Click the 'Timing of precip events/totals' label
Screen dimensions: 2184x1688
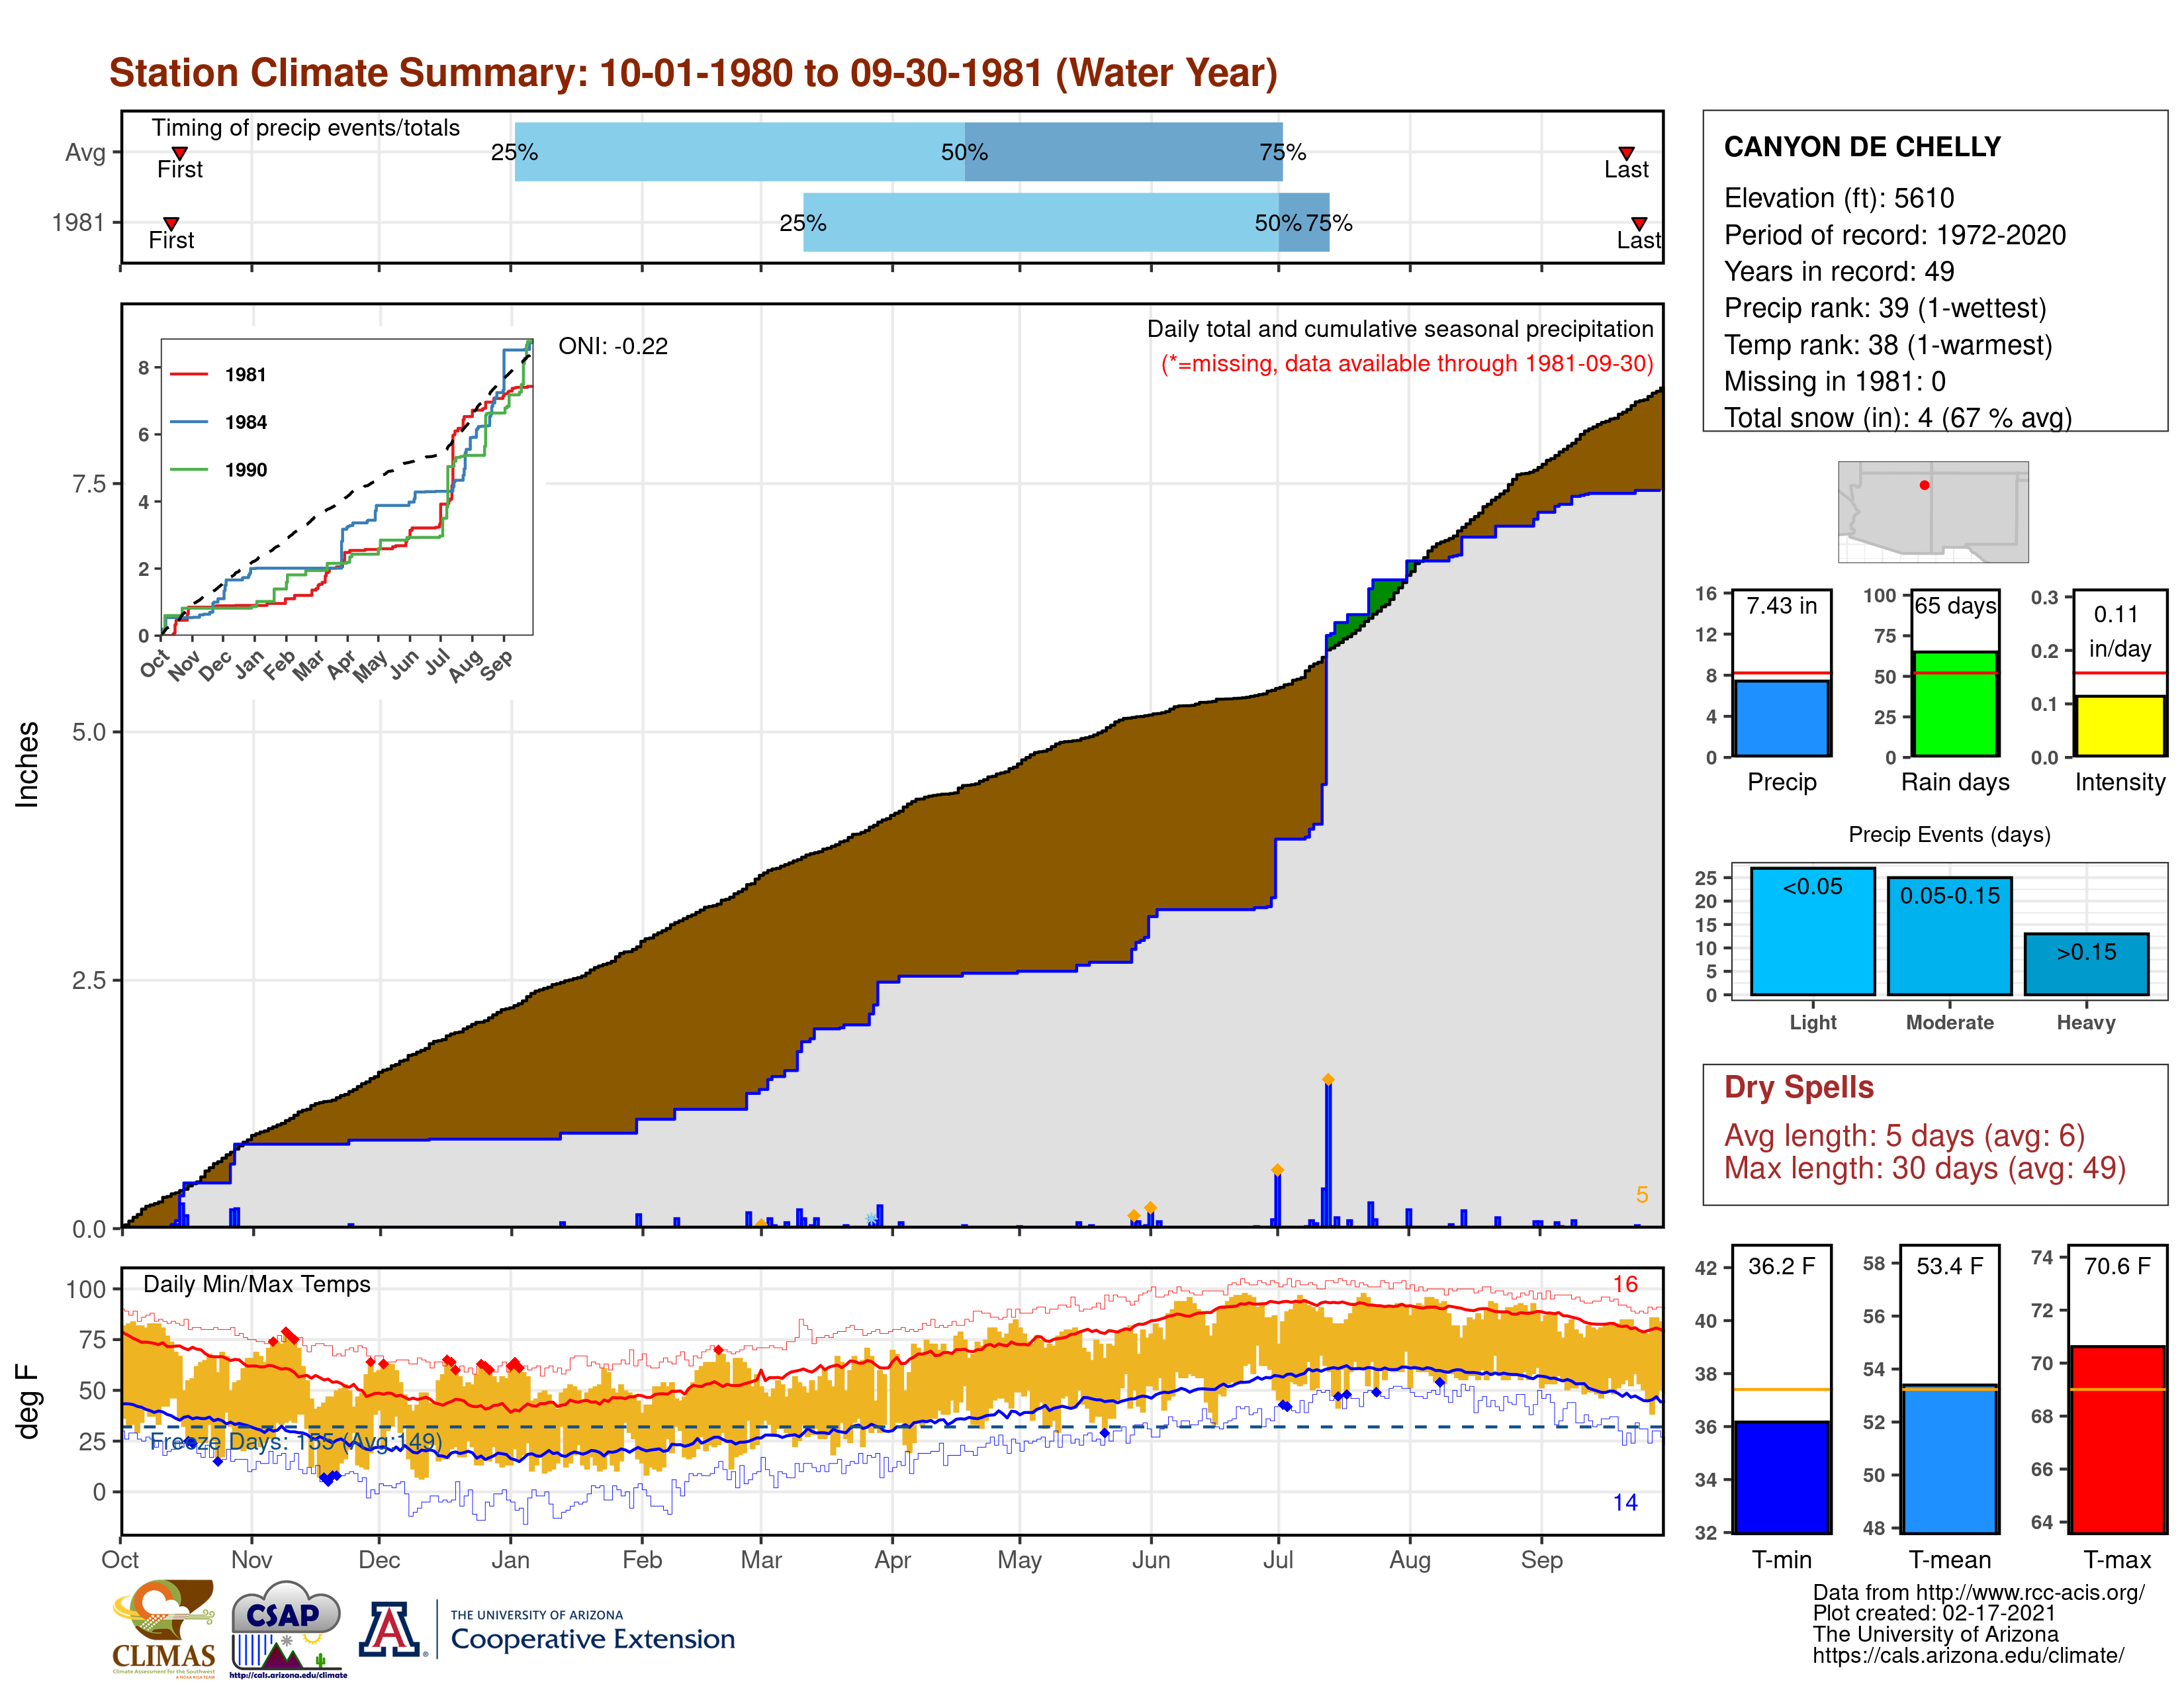pyautogui.click(x=306, y=128)
